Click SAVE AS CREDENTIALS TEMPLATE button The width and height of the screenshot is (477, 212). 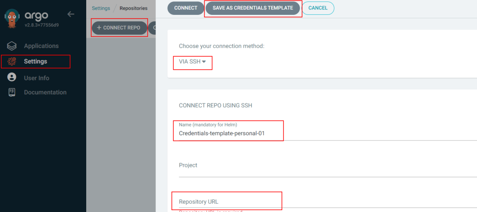coord(253,8)
